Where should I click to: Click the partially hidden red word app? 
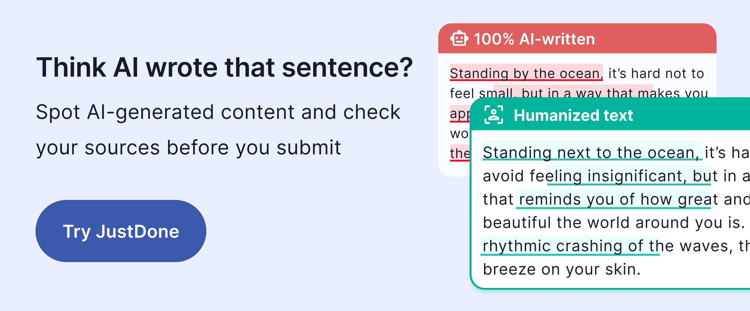click(x=460, y=114)
